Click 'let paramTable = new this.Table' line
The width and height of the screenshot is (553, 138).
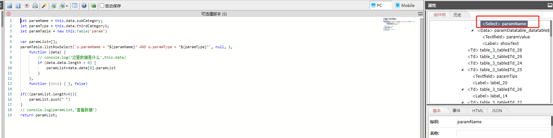click(64, 31)
